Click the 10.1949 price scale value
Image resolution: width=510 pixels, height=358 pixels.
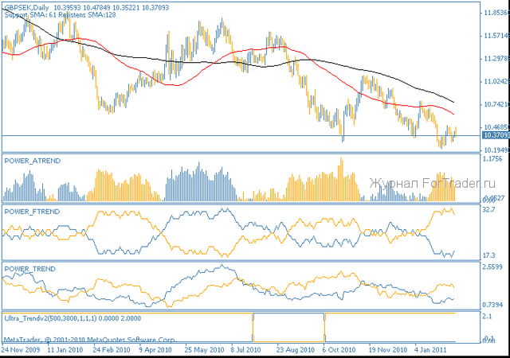tap(496, 150)
